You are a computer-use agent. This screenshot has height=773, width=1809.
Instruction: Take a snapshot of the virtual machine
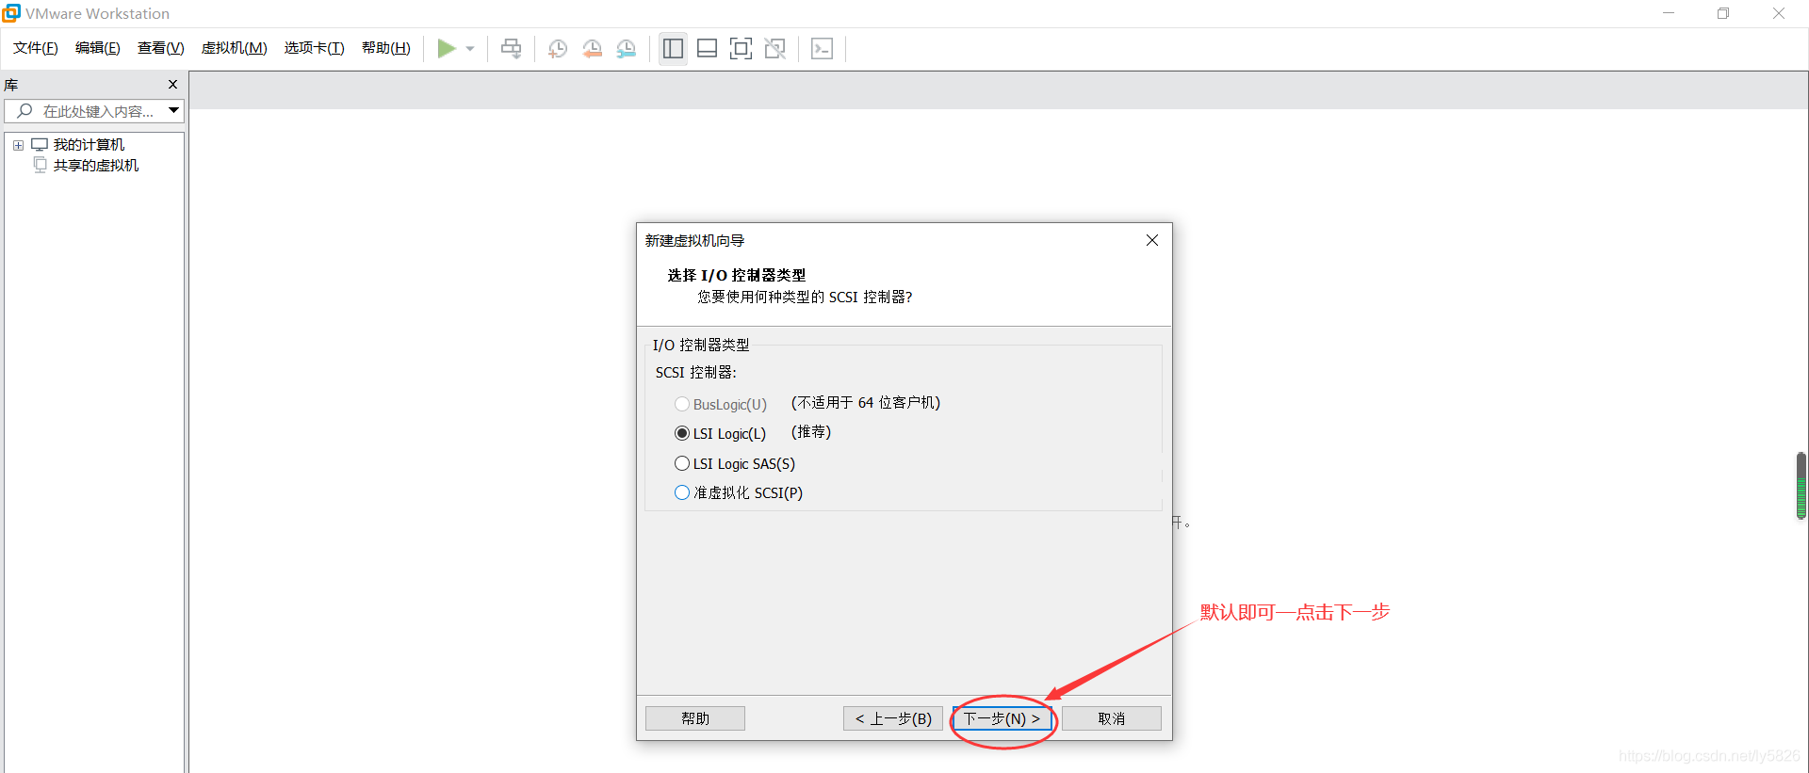click(558, 48)
